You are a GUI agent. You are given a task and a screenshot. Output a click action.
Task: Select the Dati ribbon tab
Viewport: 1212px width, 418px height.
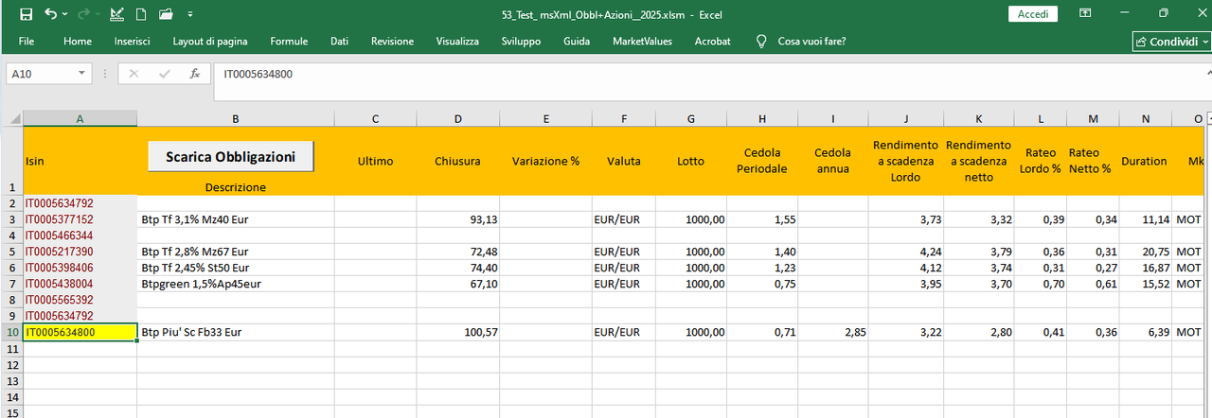tap(340, 42)
